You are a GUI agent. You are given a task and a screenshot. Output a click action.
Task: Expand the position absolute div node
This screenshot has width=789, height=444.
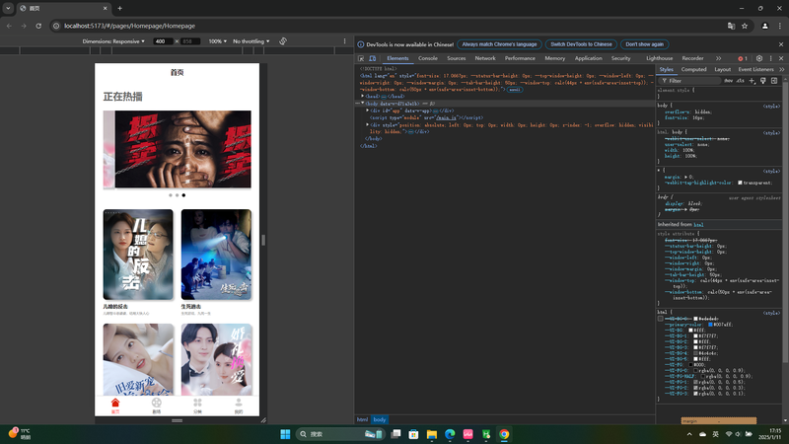point(367,124)
